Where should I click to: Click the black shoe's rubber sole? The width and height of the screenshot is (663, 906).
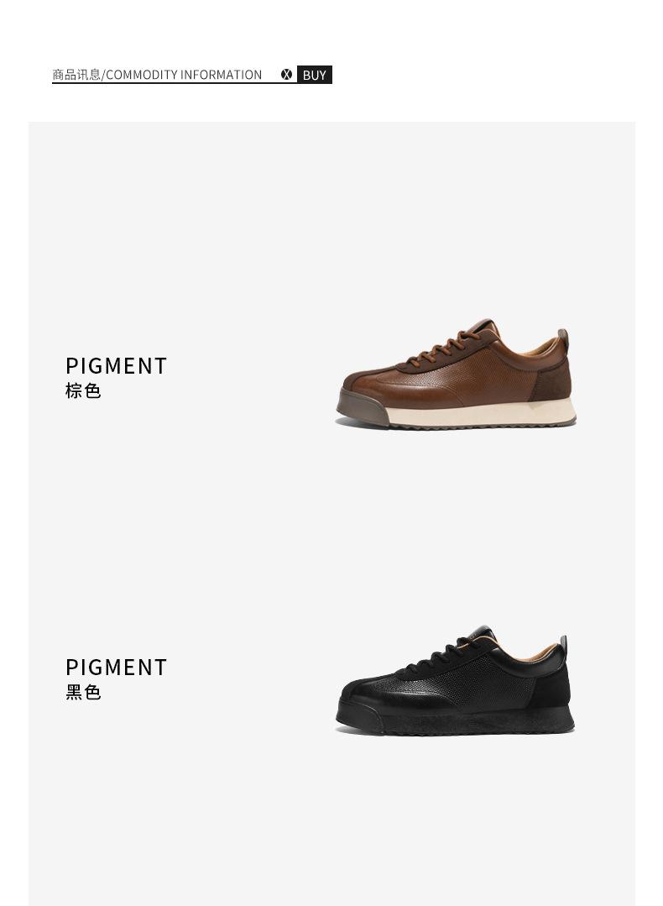457,720
